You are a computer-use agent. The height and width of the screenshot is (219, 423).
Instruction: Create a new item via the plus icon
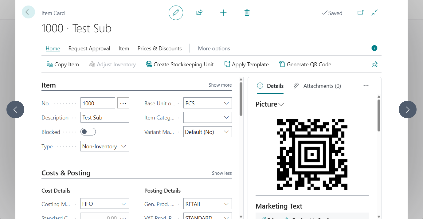click(x=223, y=13)
